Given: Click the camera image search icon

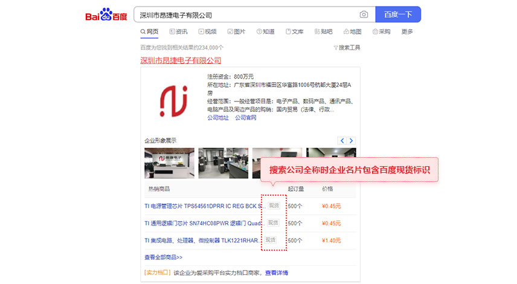Looking at the screenshot, I should click(364, 15).
